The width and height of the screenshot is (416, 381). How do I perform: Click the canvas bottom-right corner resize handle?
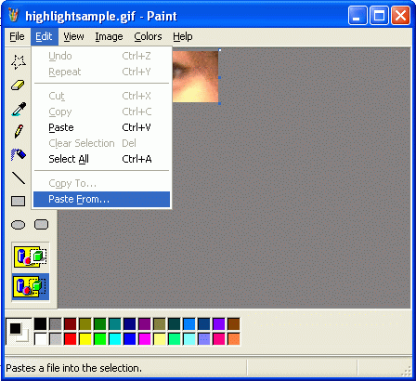(x=219, y=103)
